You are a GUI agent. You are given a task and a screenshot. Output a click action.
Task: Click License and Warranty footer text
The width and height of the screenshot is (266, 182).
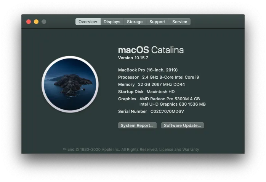pyautogui.click(x=179, y=149)
